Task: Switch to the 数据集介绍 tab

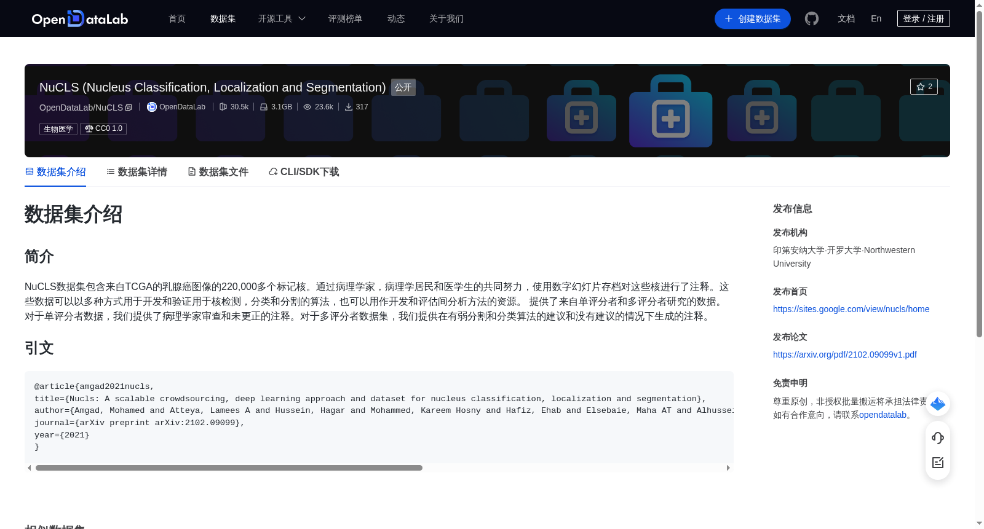Action: 55,172
